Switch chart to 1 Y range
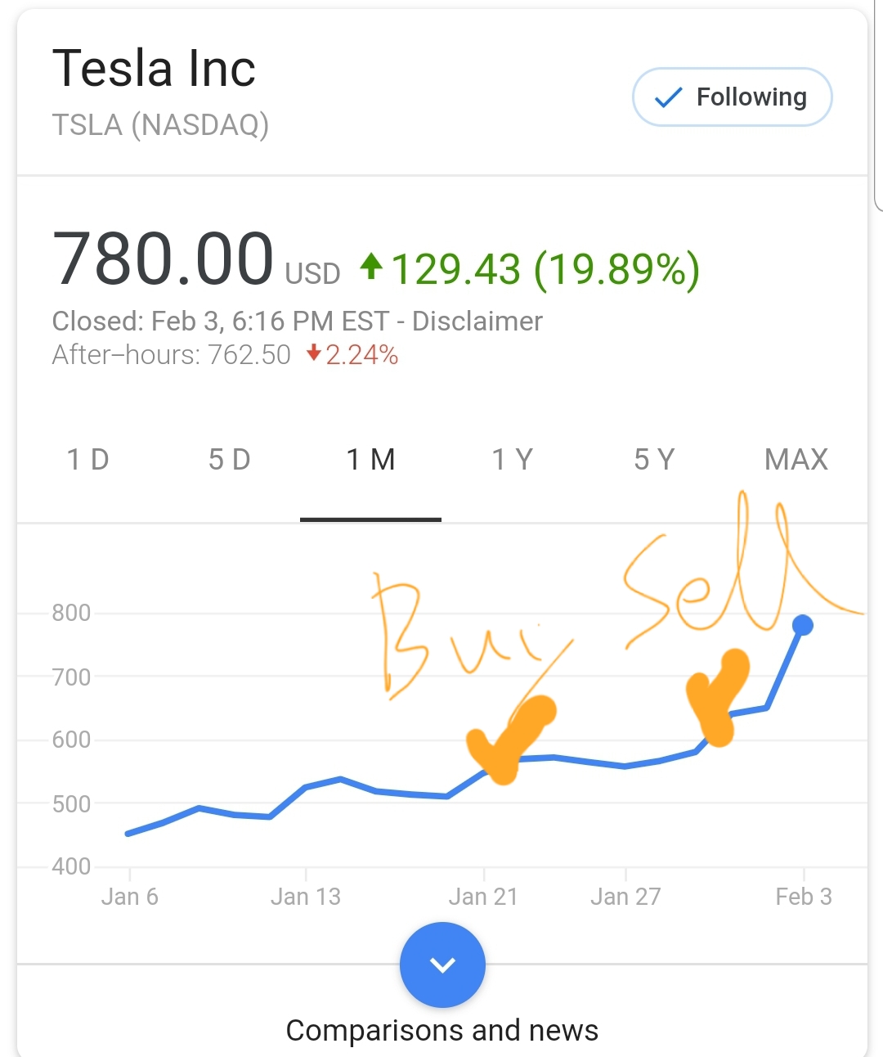 tap(513, 460)
